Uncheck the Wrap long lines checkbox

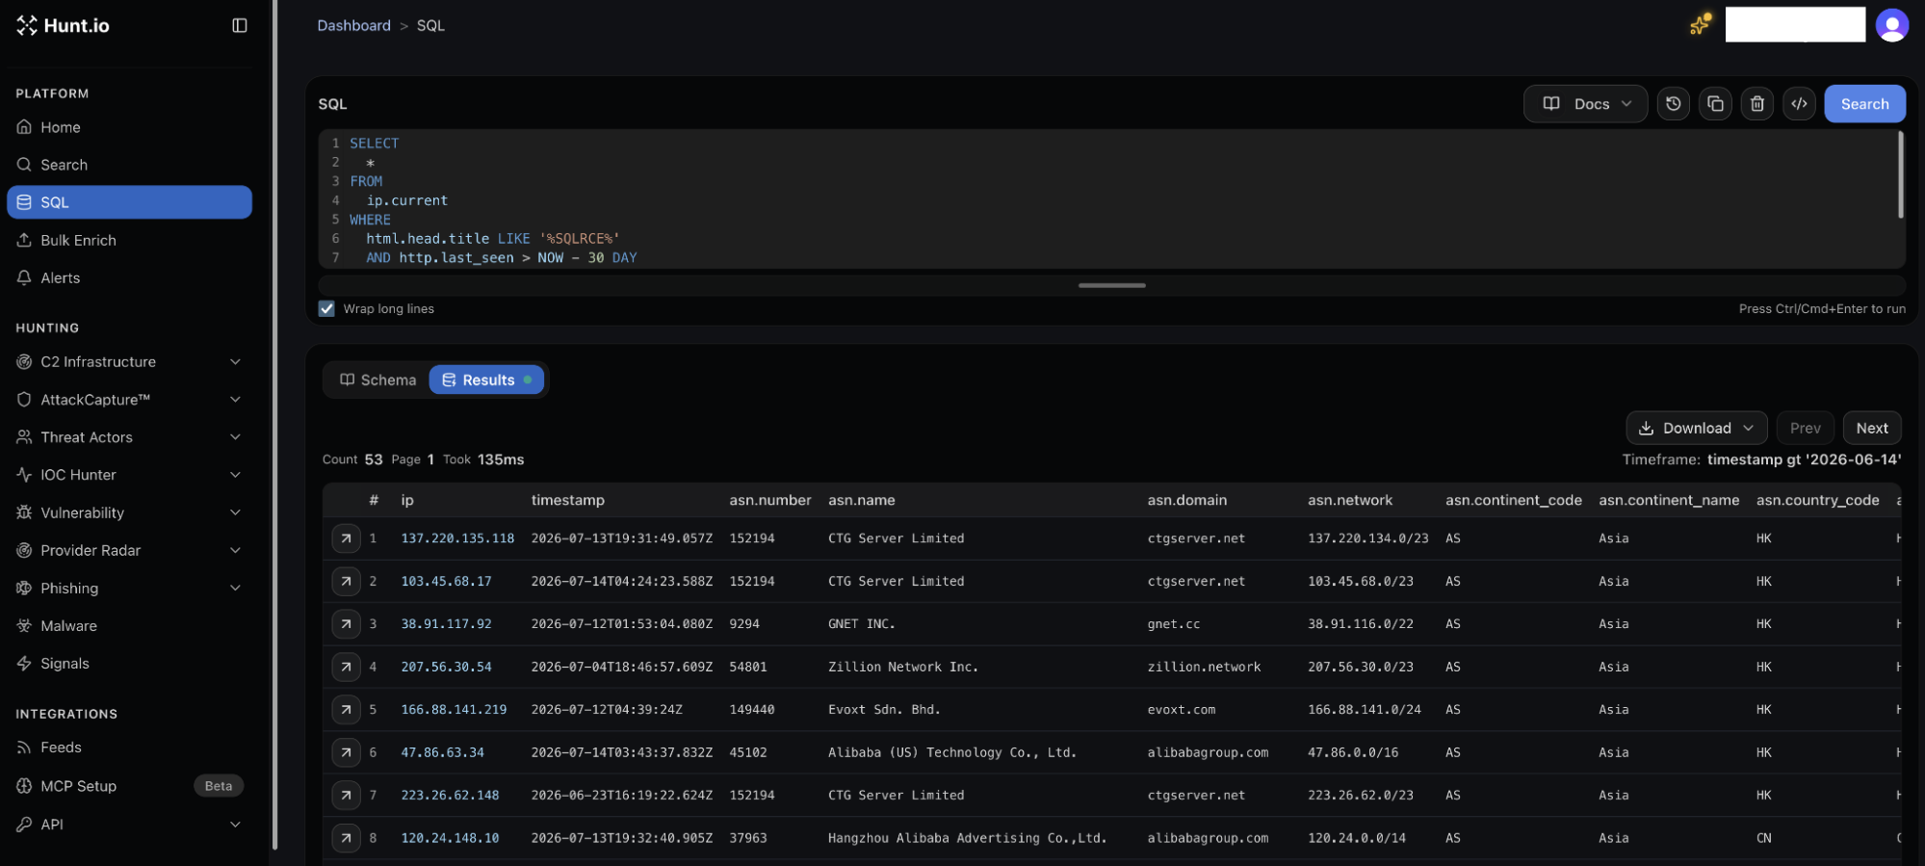[326, 309]
